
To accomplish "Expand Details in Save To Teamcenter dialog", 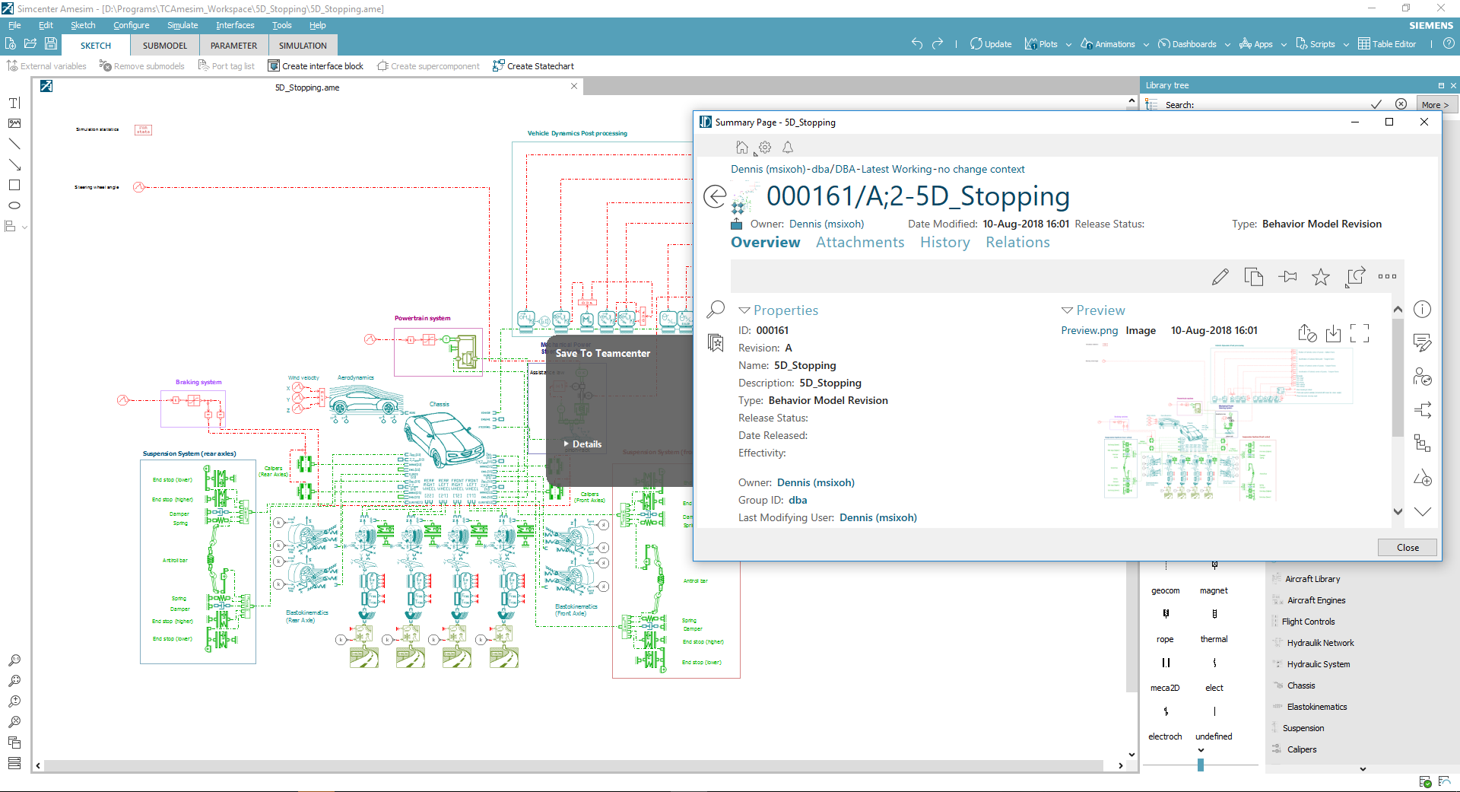I will pyautogui.click(x=582, y=444).
